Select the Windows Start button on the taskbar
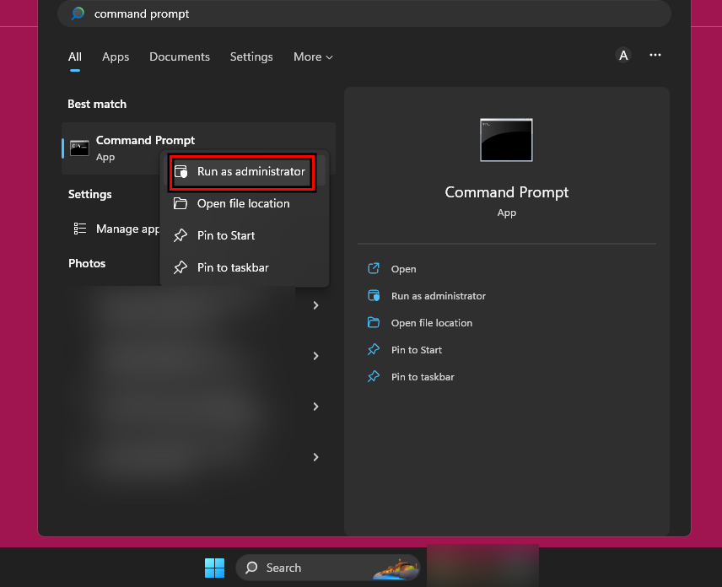 pyautogui.click(x=214, y=568)
